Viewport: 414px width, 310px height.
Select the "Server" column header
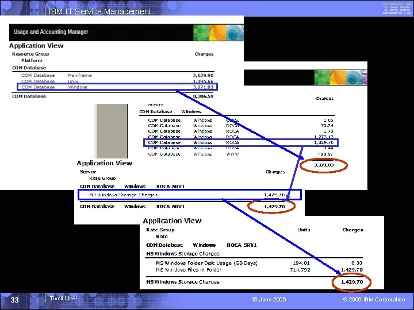(x=88, y=172)
